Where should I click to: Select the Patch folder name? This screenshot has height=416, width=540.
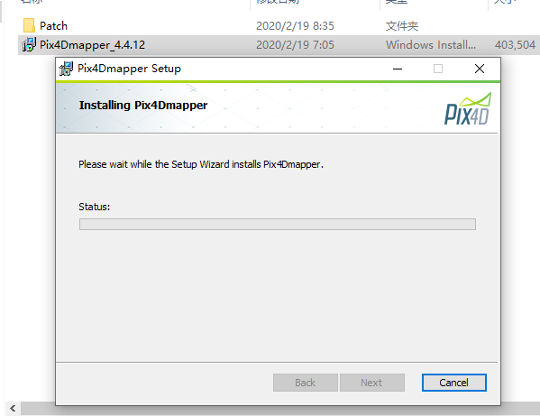53,26
